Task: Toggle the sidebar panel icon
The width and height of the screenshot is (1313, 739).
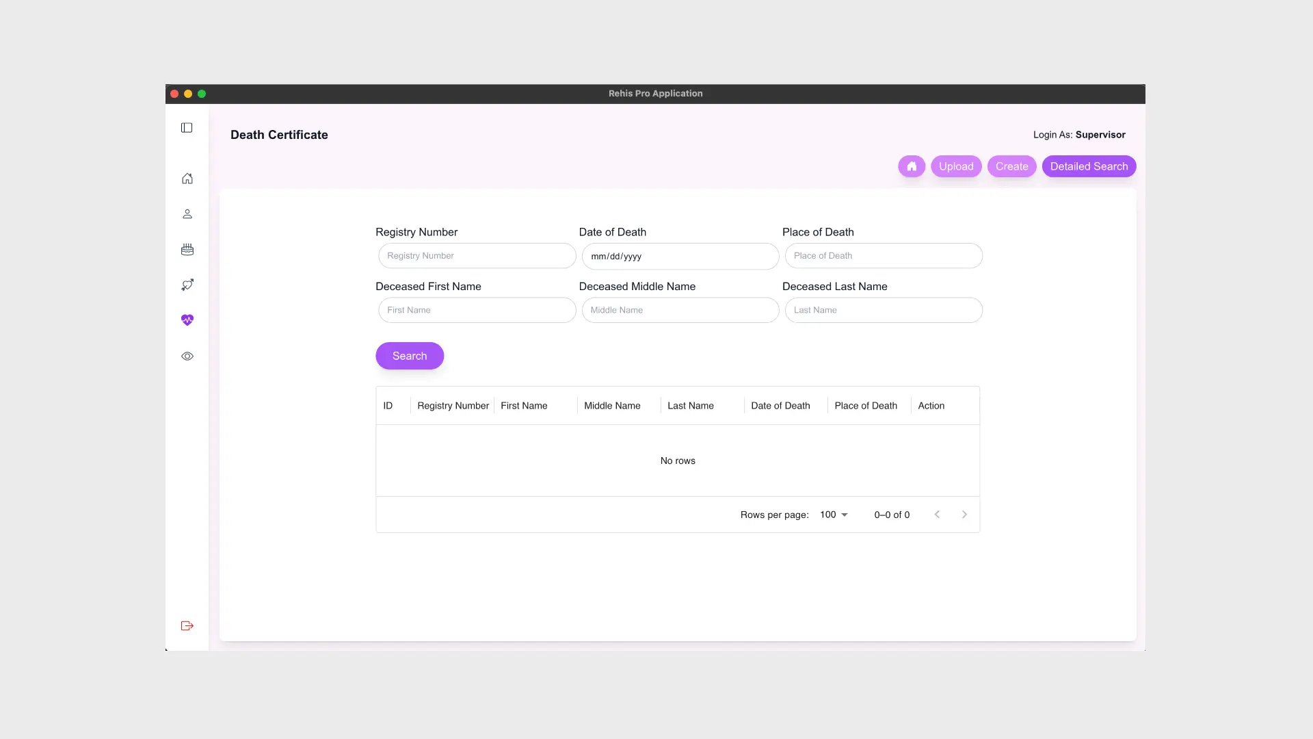Action: [x=187, y=128]
